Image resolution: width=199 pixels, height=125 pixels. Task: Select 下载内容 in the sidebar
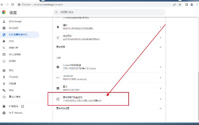coord(20,77)
